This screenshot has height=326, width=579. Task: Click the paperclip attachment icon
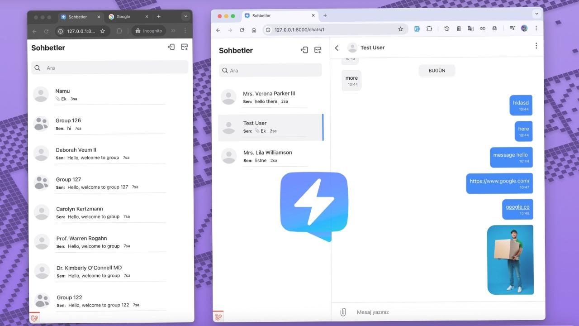tap(343, 312)
